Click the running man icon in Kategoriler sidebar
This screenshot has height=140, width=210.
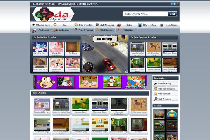point(156,84)
